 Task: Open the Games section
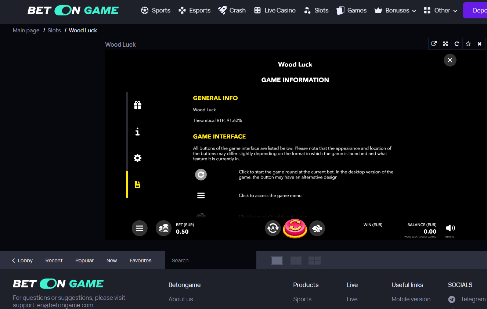click(x=351, y=10)
